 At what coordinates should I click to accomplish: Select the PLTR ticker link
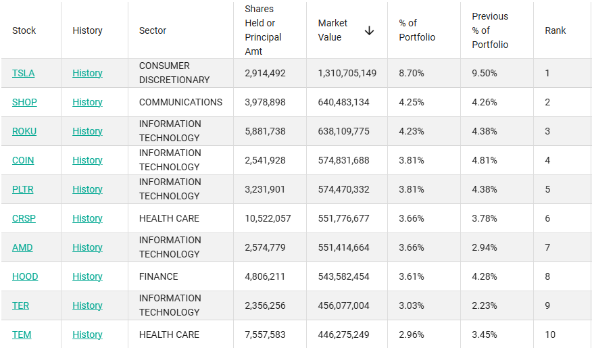[x=22, y=189]
